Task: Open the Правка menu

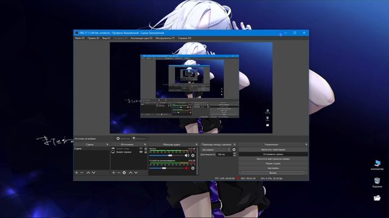Action: click(x=93, y=38)
